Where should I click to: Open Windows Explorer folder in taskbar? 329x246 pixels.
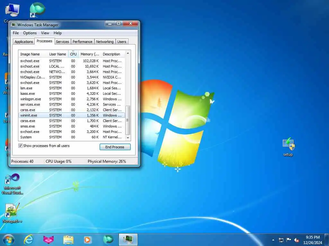pyautogui.click(x=68, y=240)
